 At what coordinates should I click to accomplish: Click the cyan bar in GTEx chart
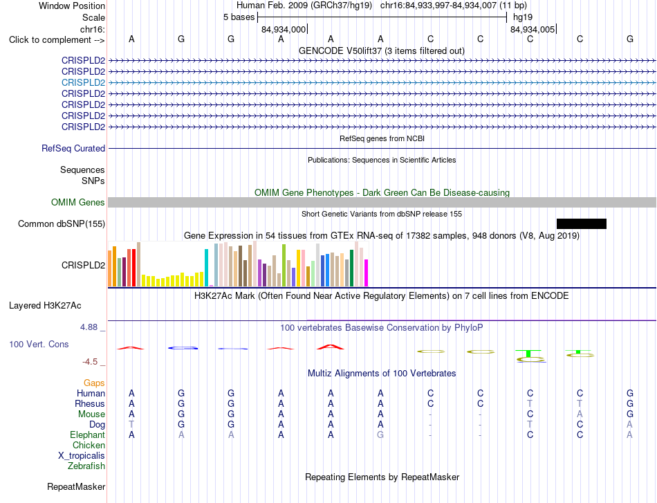(206, 268)
